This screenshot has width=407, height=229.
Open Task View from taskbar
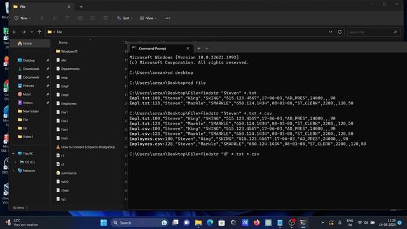(176, 223)
